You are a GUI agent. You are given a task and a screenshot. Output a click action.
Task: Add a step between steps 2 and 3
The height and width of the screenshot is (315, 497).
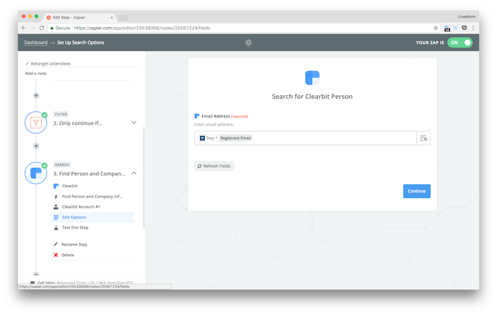coord(36,146)
